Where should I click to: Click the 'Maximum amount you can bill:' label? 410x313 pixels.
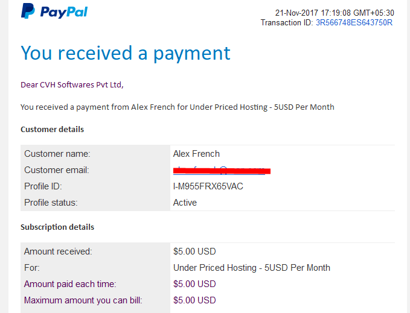[83, 300]
